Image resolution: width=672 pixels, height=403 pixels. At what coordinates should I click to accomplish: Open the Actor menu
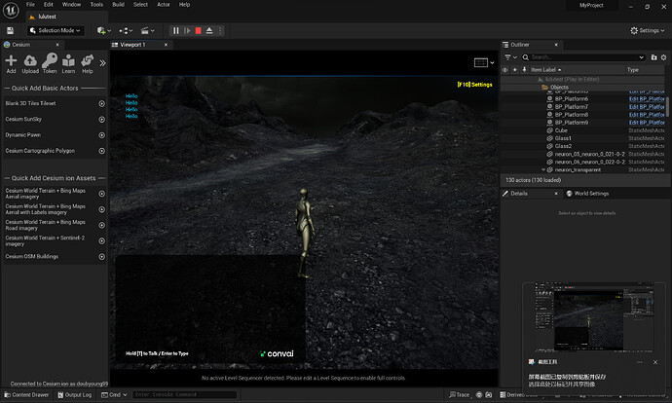[x=164, y=5]
